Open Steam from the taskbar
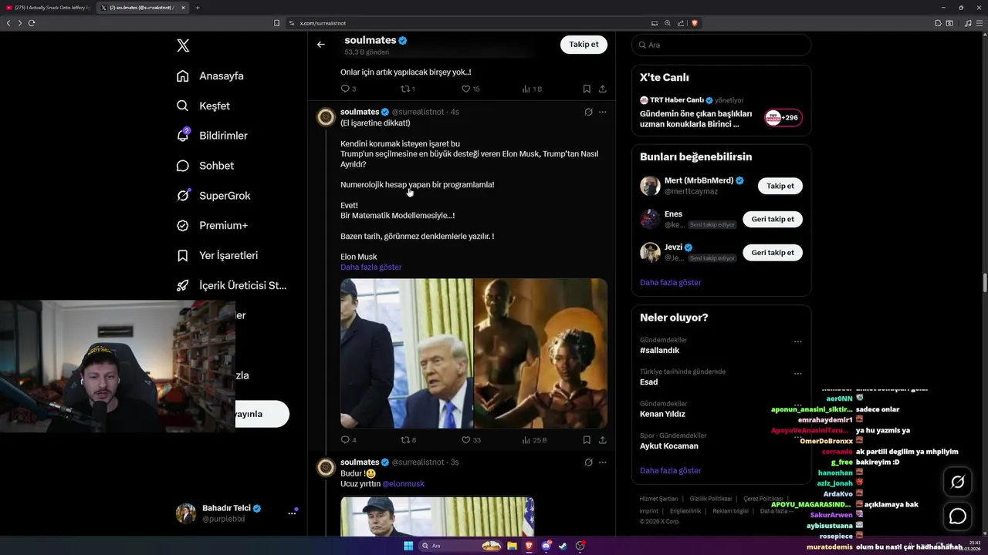The width and height of the screenshot is (988, 555). click(563, 546)
